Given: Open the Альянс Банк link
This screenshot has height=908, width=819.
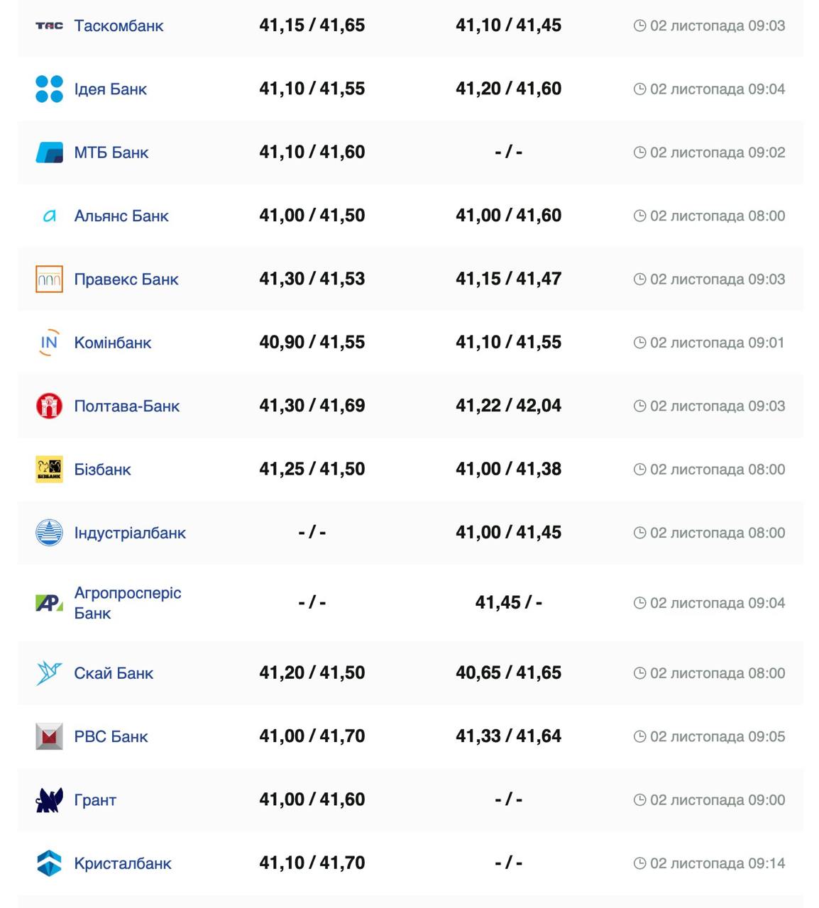Looking at the screenshot, I should click(x=121, y=216).
